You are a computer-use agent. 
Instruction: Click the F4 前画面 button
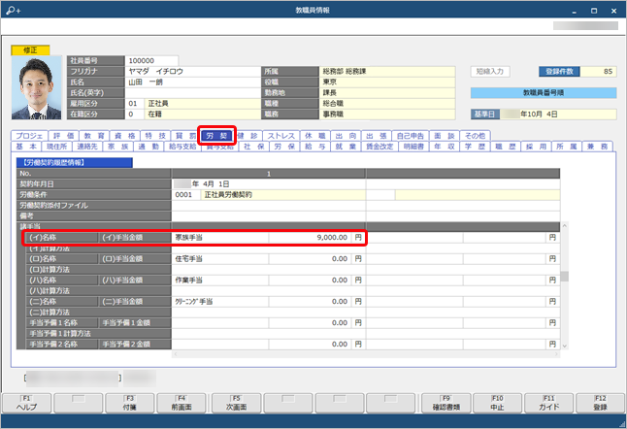[x=182, y=404]
